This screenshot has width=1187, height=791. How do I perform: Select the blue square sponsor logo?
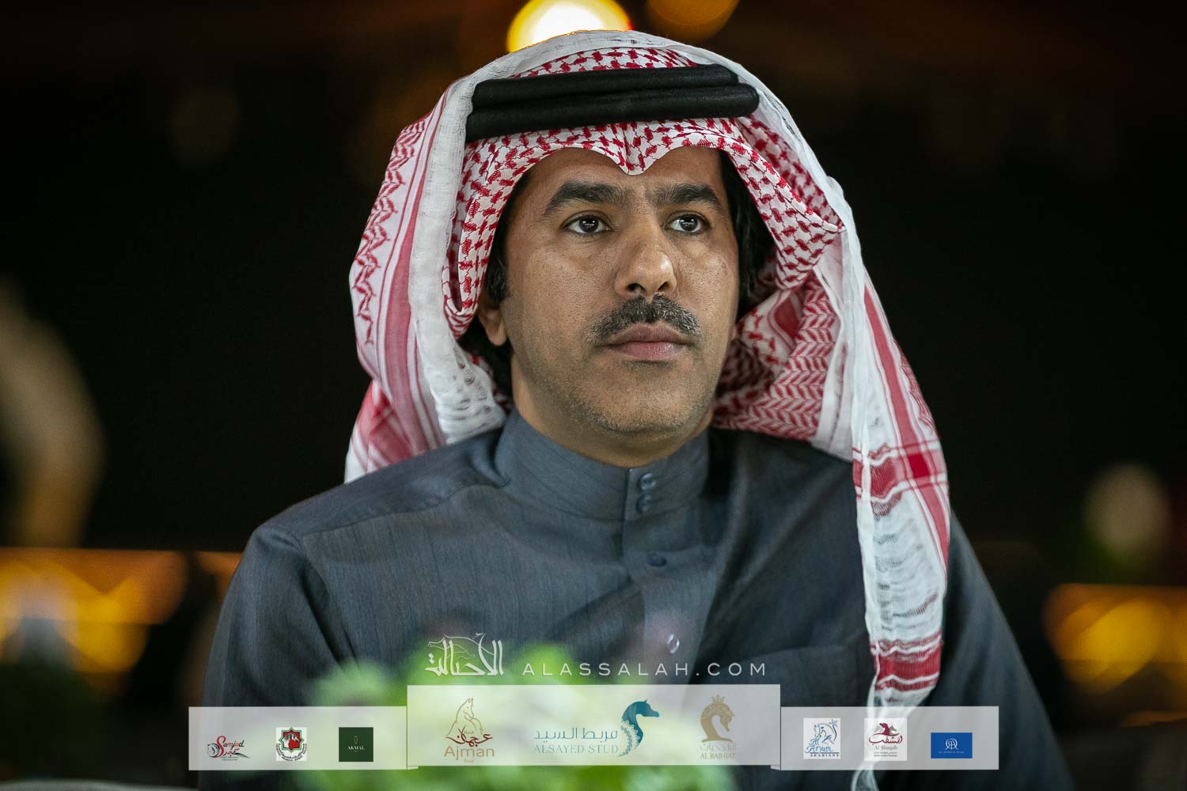click(x=951, y=744)
